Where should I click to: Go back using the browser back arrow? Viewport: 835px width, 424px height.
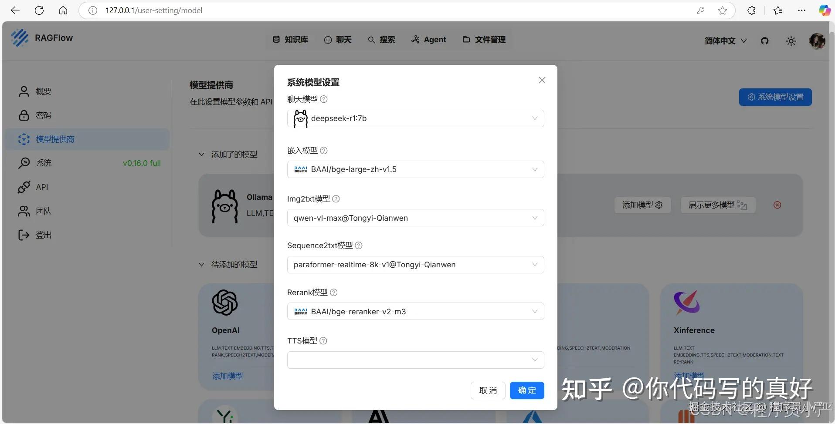point(15,10)
